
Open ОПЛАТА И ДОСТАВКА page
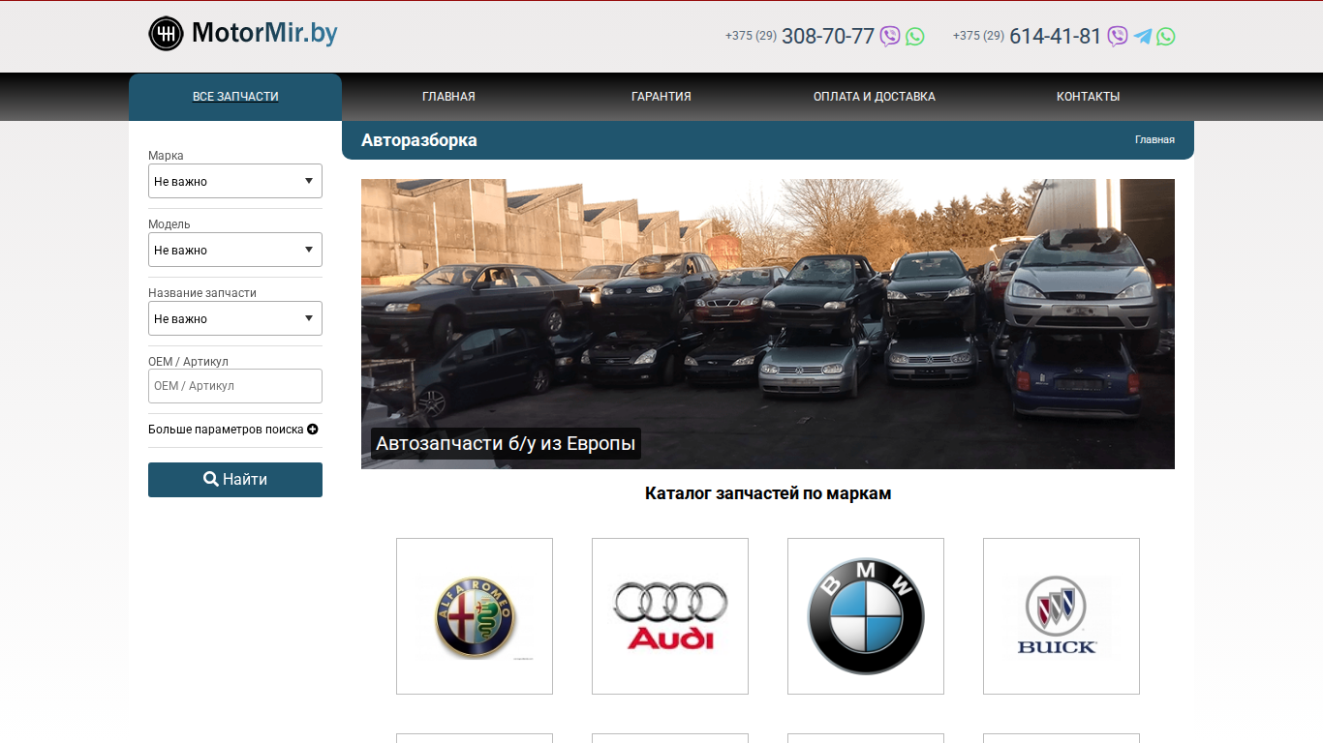coord(875,97)
